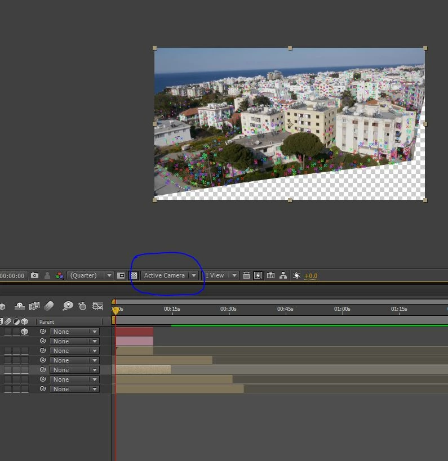
Task: Select the red layer bar in timeline
Action: pos(135,332)
